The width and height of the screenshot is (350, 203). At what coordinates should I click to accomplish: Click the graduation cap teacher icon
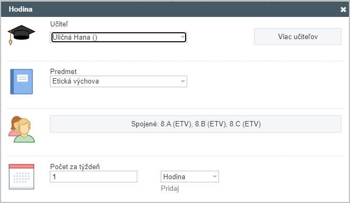21,35
